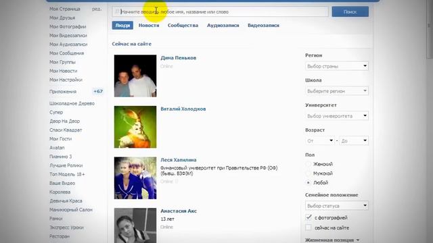Open Топ Модель 18+ app
The width and height of the screenshot is (433, 243).
[x=67, y=174]
